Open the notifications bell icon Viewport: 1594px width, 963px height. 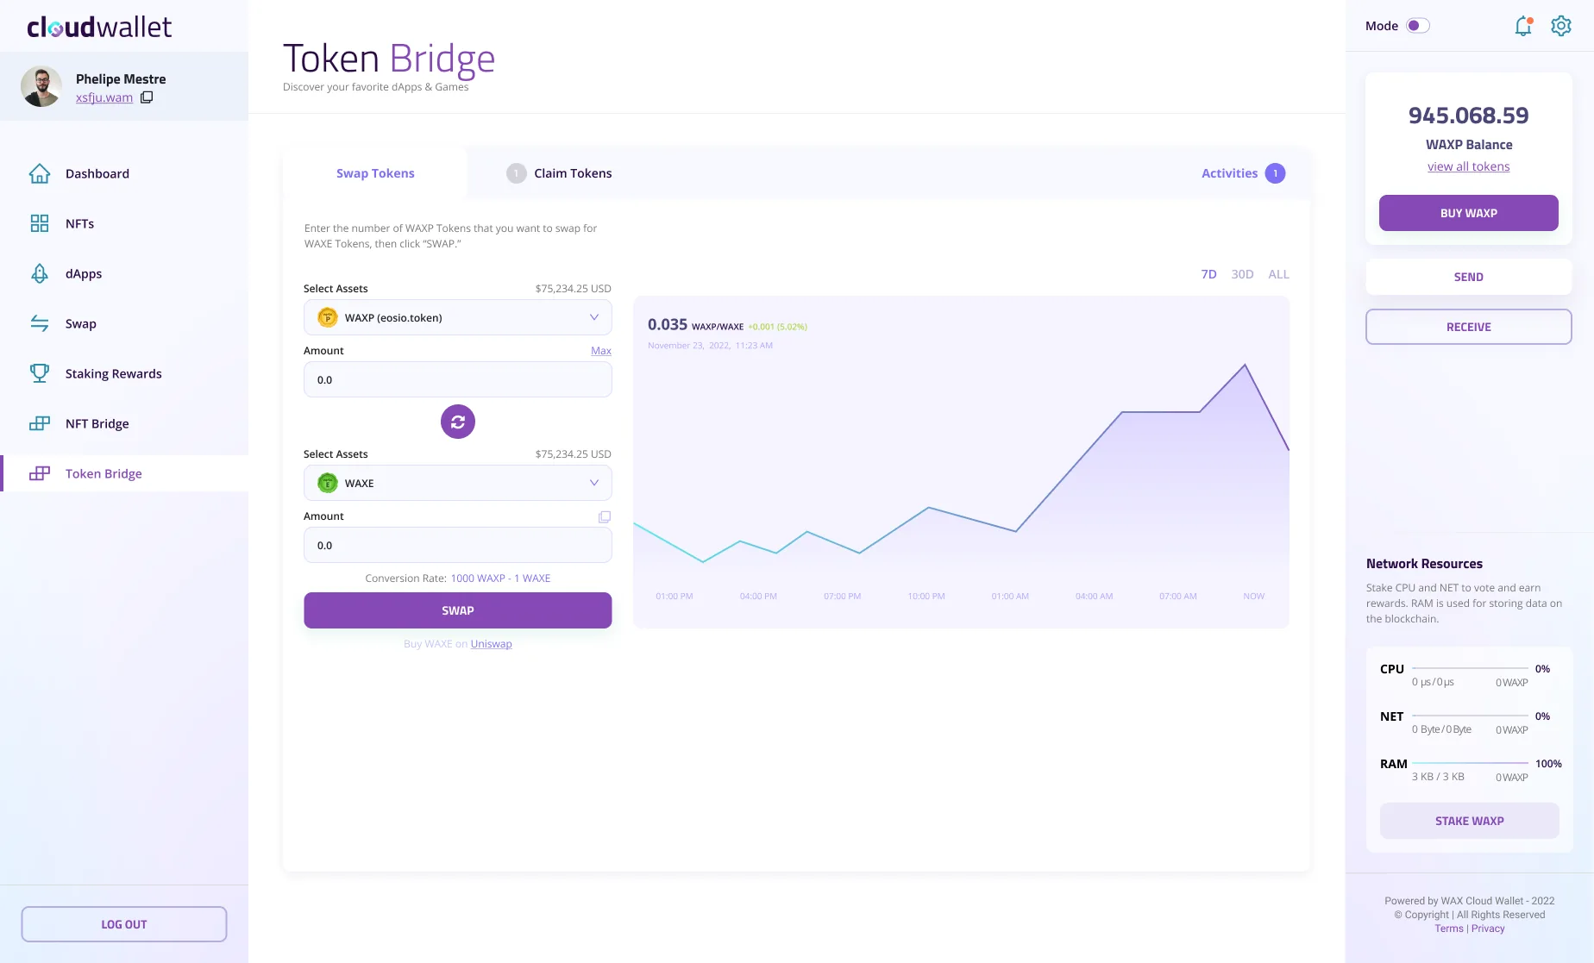1523,26
